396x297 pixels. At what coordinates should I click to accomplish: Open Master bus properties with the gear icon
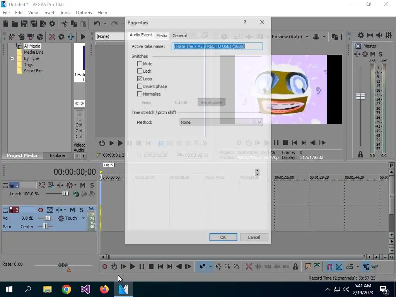(x=361, y=35)
